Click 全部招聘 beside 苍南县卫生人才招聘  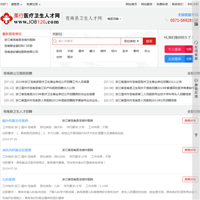coord(193,112)
